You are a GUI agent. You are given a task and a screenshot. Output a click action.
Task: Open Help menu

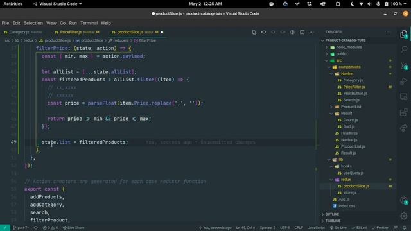pos(106,23)
